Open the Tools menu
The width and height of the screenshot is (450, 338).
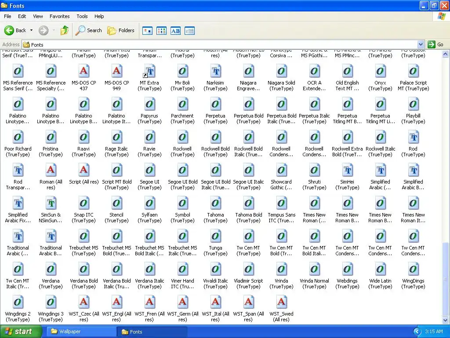(82, 16)
